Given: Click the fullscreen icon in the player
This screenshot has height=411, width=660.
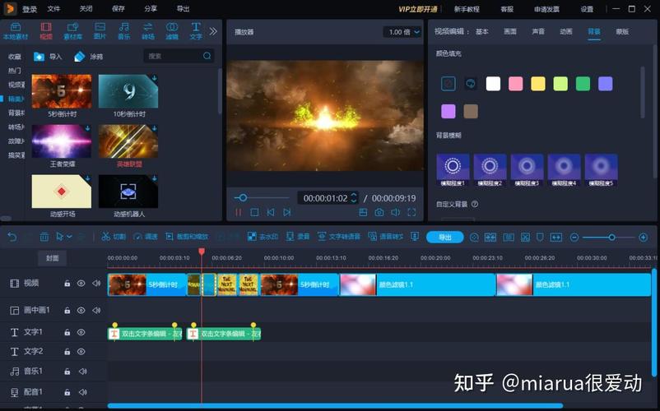Looking at the screenshot, I should [x=411, y=212].
